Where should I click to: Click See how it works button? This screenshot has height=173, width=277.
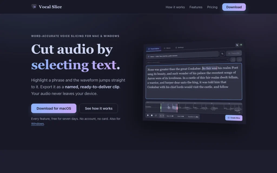tap(98, 108)
